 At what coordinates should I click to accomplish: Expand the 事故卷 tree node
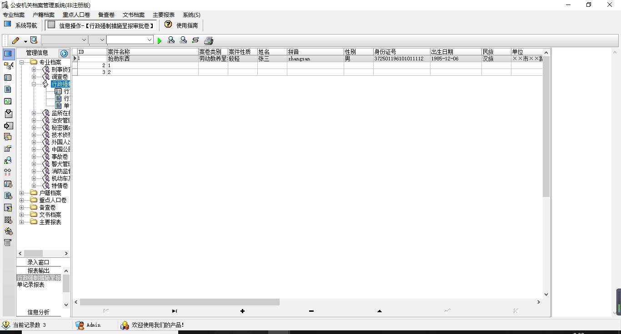34,157
